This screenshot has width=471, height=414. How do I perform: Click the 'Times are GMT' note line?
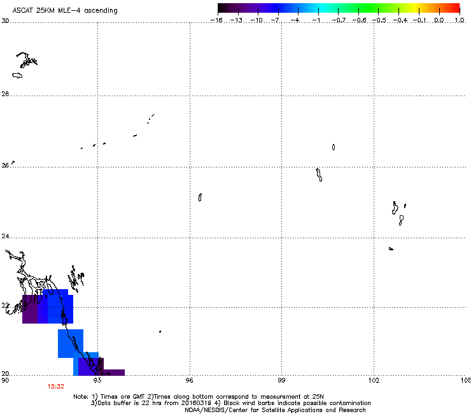[x=199, y=397]
